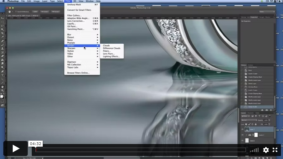Toggle layer filtering on/off switch
The height and width of the screenshot is (159, 283).
click(x=270, y=116)
